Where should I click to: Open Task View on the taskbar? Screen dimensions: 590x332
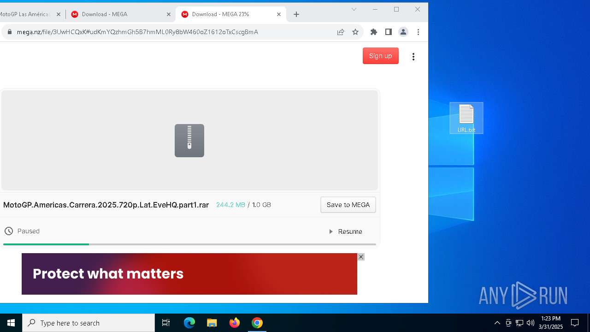point(166,323)
